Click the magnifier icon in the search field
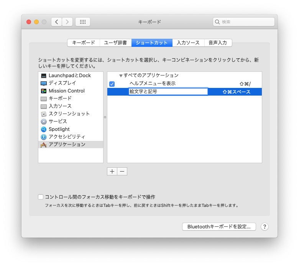The width and height of the screenshot is (299, 266). (x=217, y=22)
